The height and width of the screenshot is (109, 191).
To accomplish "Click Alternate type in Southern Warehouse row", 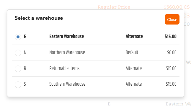I will pyautogui.click(x=134, y=84).
